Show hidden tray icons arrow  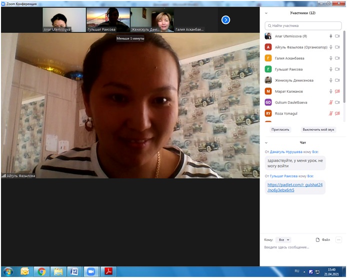pyautogui.click(x=304, y=272)
